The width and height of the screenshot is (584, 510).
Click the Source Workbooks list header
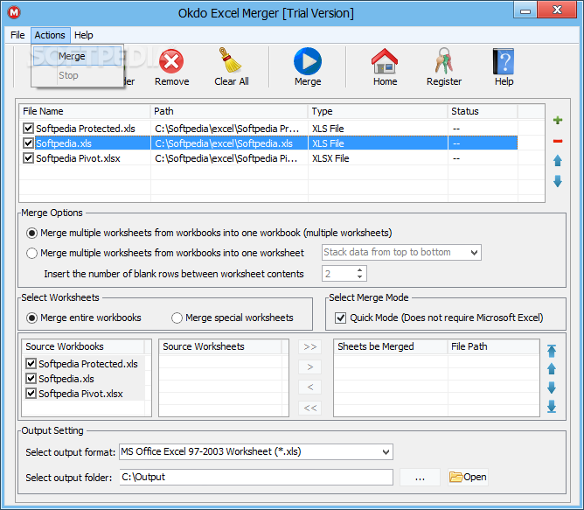point(83,346)
